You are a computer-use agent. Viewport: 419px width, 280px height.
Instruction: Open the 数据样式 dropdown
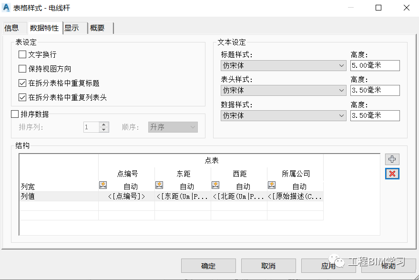click(283, 115)
